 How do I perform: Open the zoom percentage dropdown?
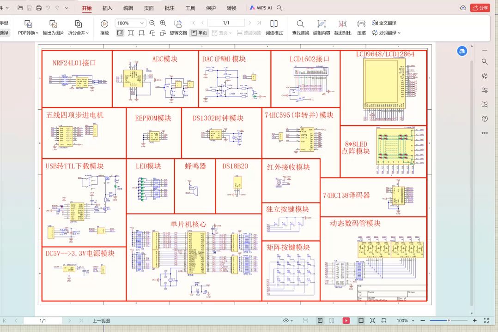pos(142,22)
